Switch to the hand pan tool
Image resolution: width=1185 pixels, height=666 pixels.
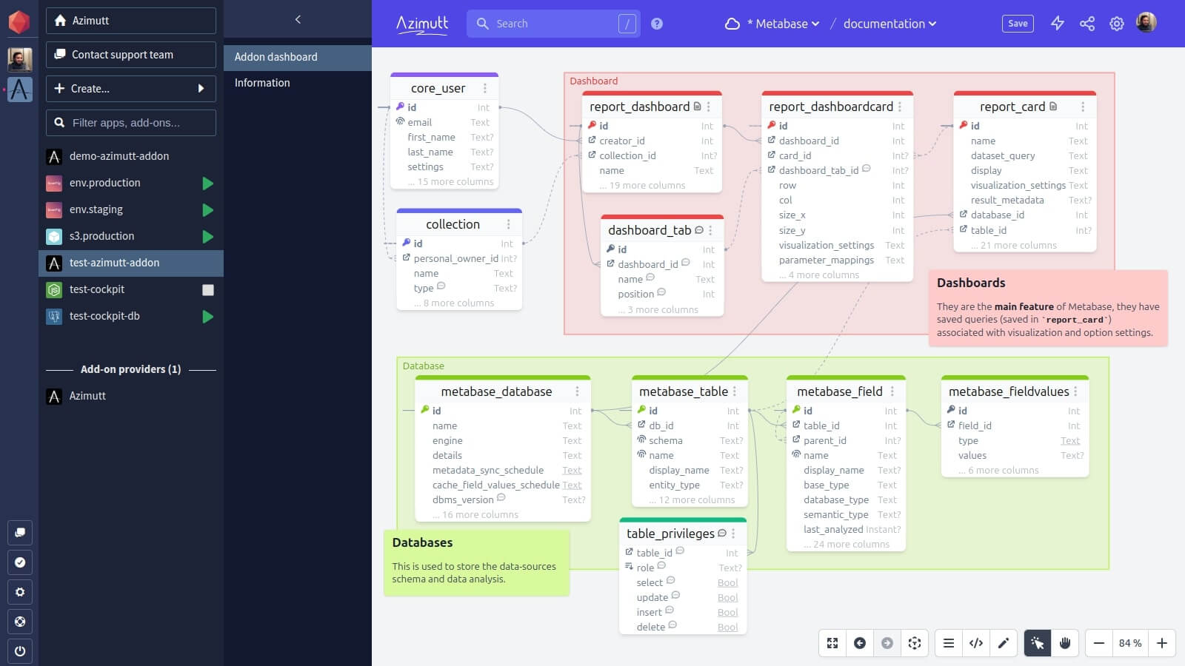coord(1065,643)
